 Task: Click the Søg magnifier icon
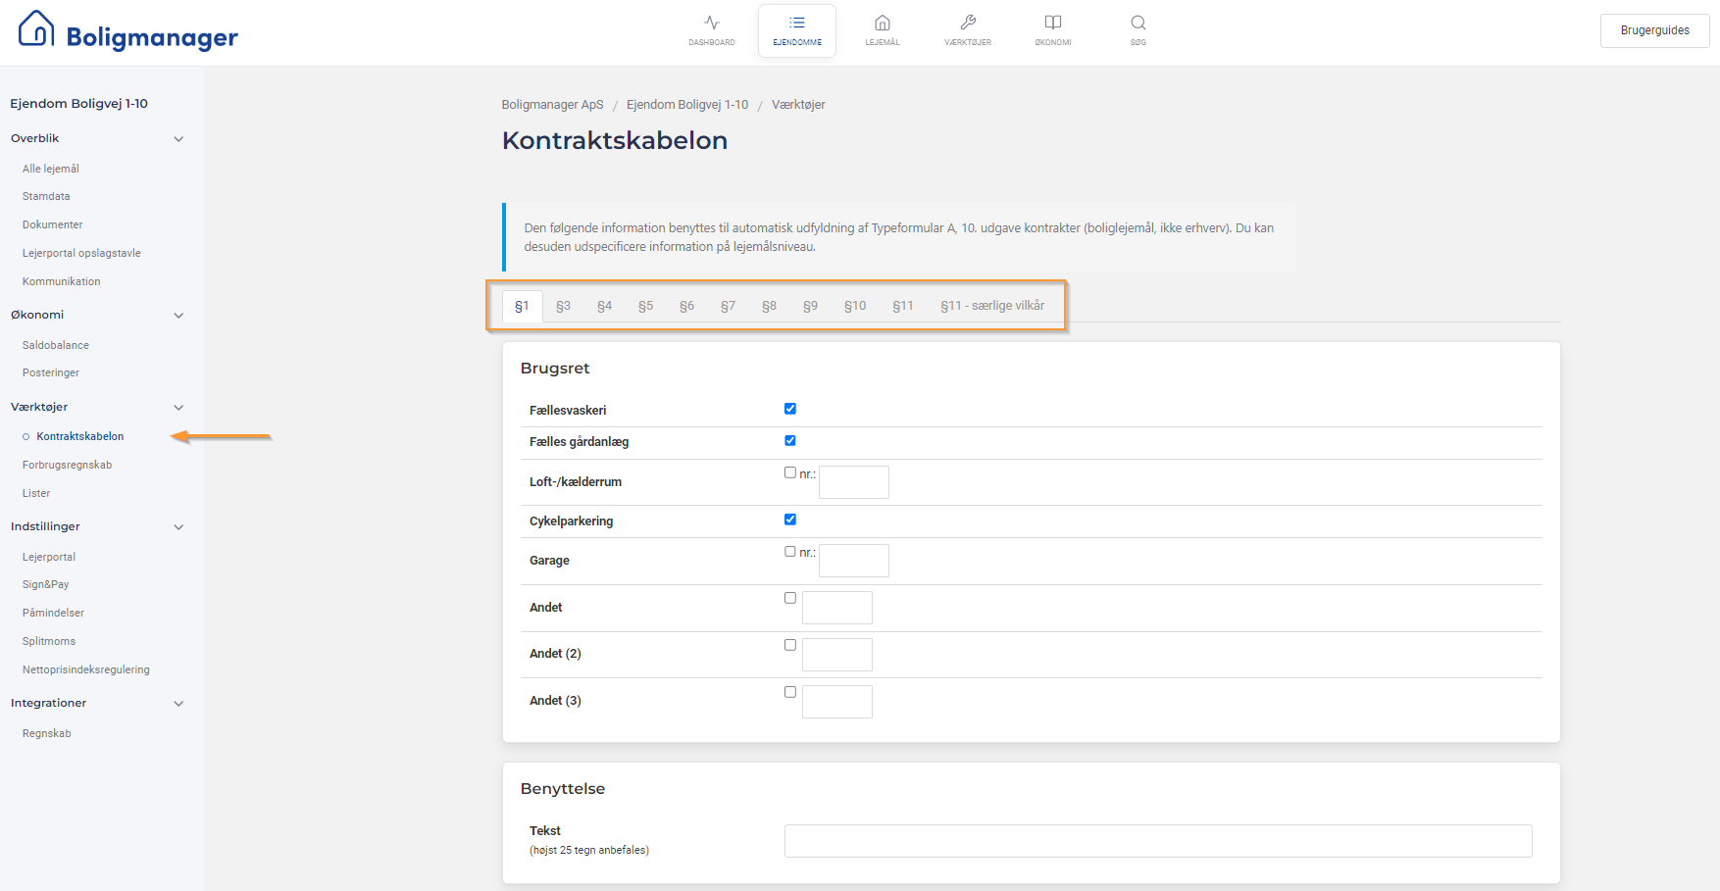pos(1138,23)
